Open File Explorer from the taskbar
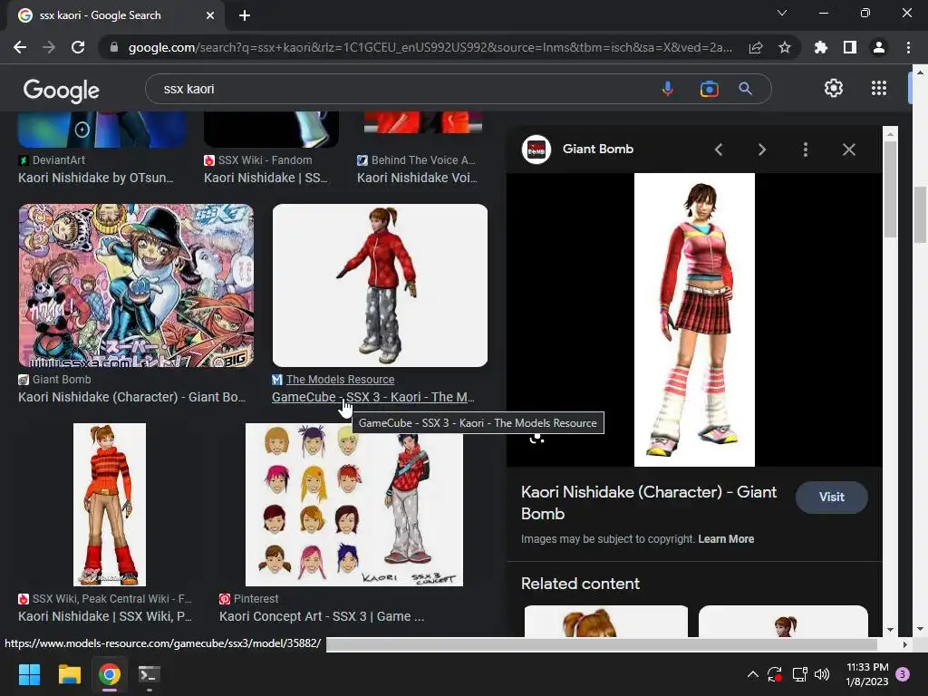 (69, 674)
